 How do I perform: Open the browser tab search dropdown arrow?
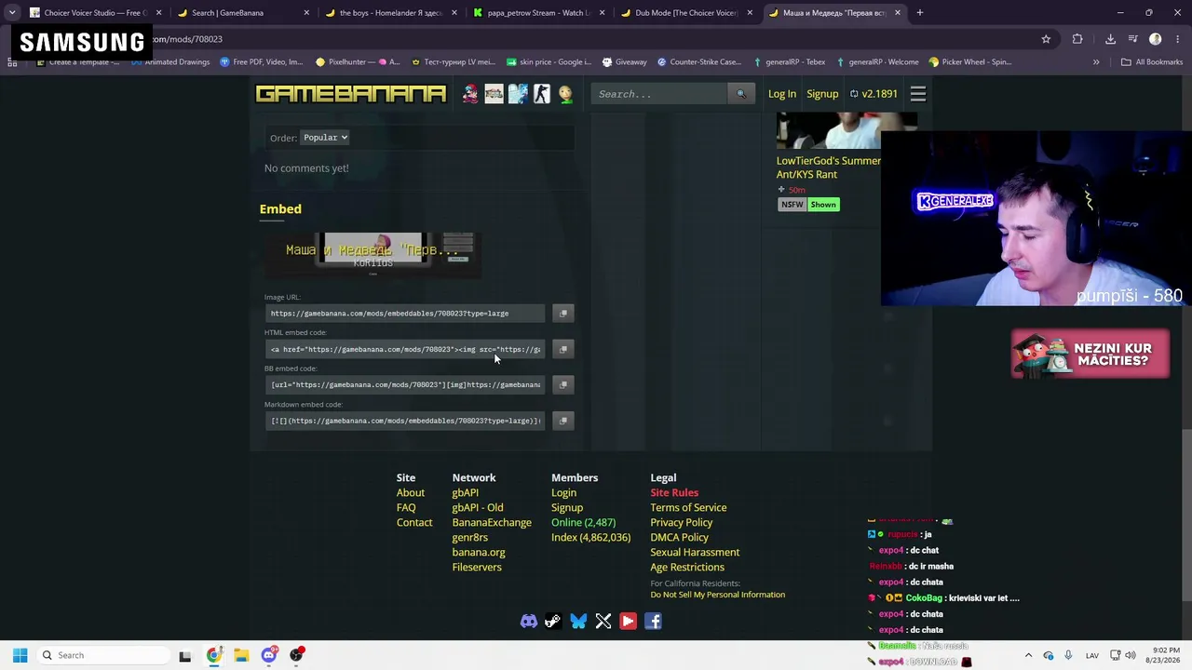coord(12,13)
